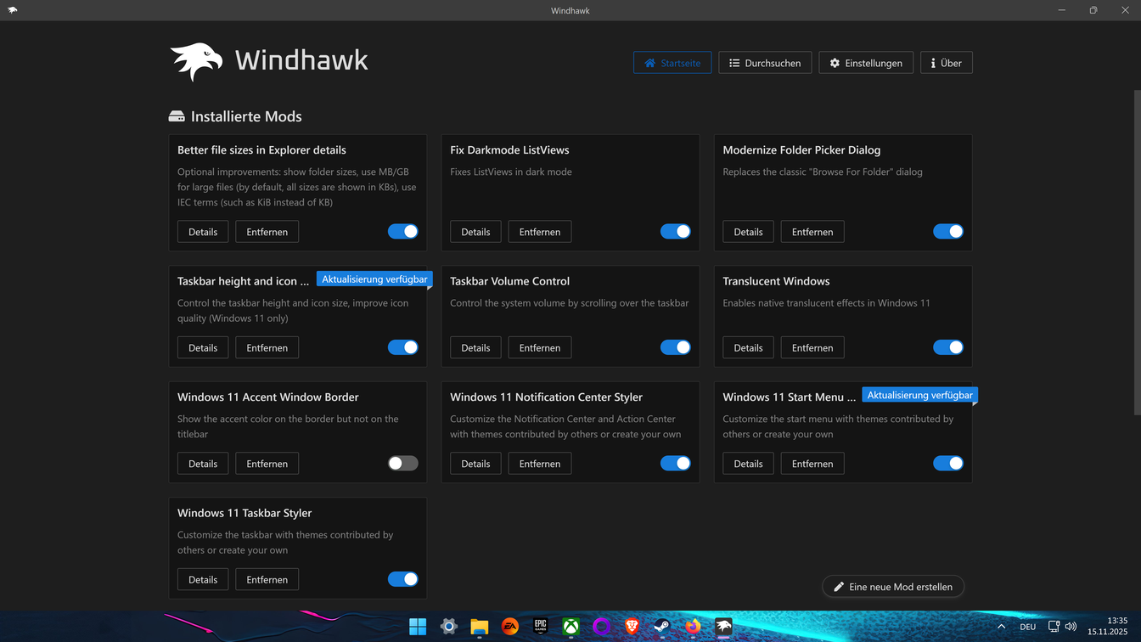Click the Windhawk taskbar icon

click(x=723, y=627)
